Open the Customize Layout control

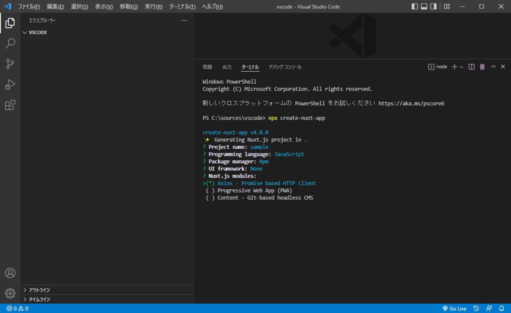[447, 6]
